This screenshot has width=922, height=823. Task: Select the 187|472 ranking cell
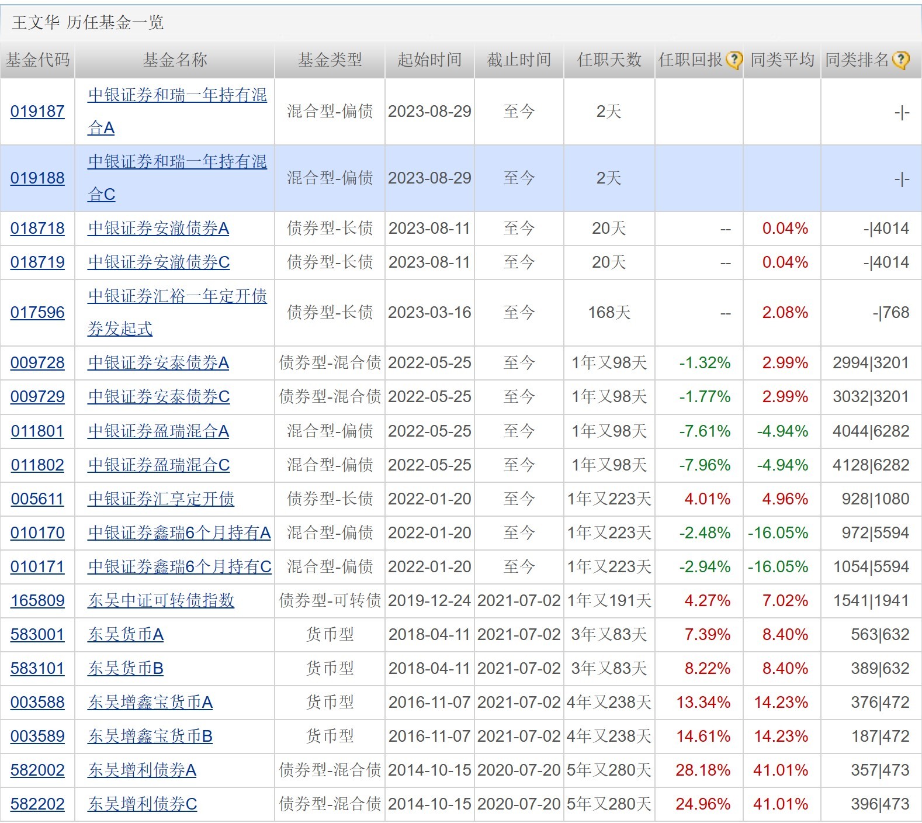coord(881,736)
